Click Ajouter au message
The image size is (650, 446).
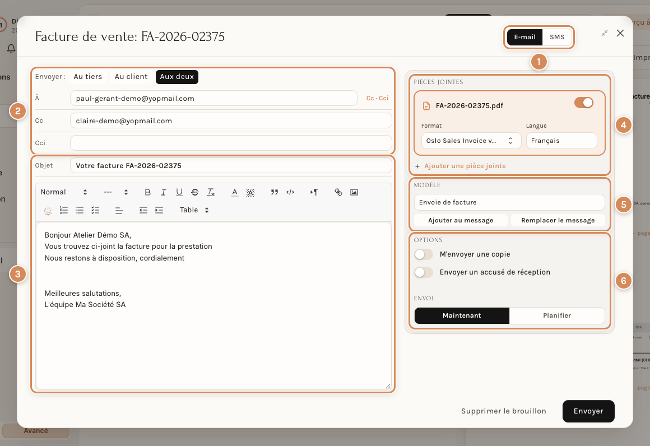[x=461, y=221]
